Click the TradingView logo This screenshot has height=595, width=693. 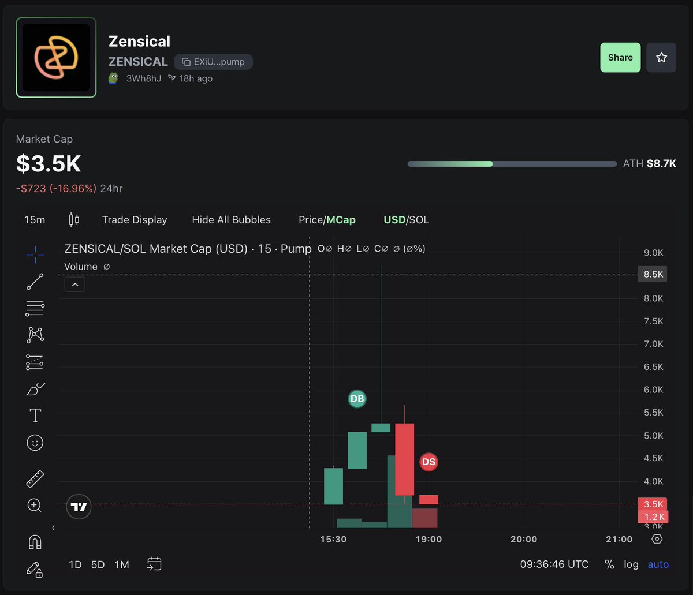(x=79, y=507)
